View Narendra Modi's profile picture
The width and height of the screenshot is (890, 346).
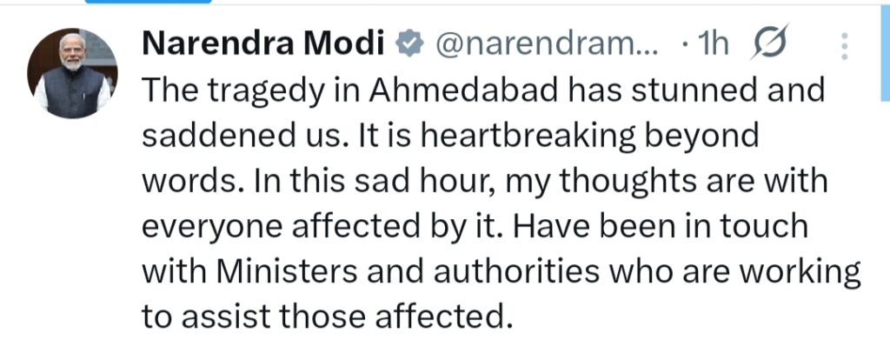click(72, 73)
